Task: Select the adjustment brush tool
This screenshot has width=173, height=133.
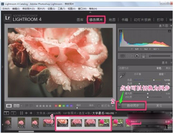Action: [160, 56]
